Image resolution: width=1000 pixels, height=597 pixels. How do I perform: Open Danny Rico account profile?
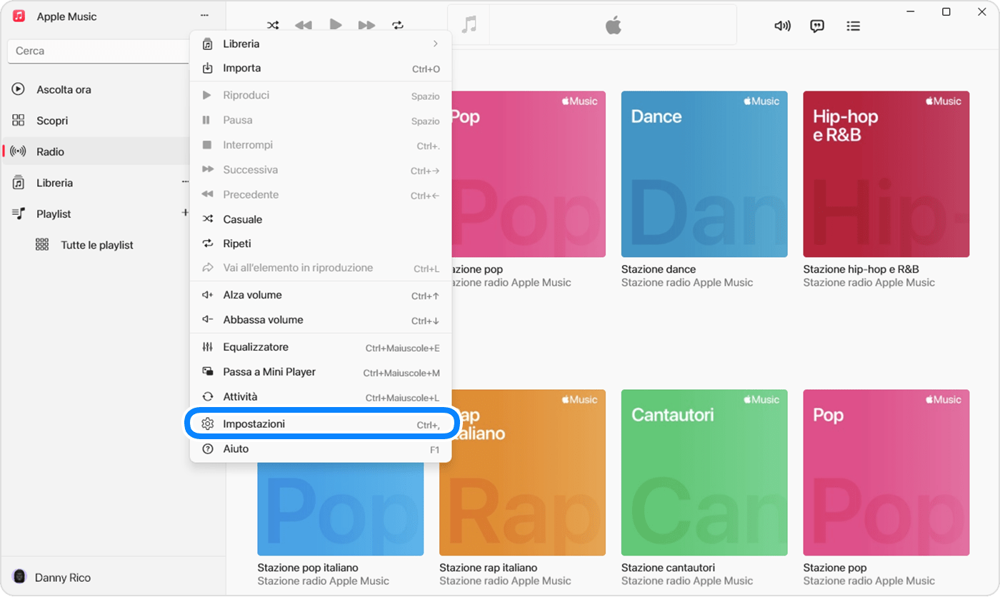click(51, 577)
